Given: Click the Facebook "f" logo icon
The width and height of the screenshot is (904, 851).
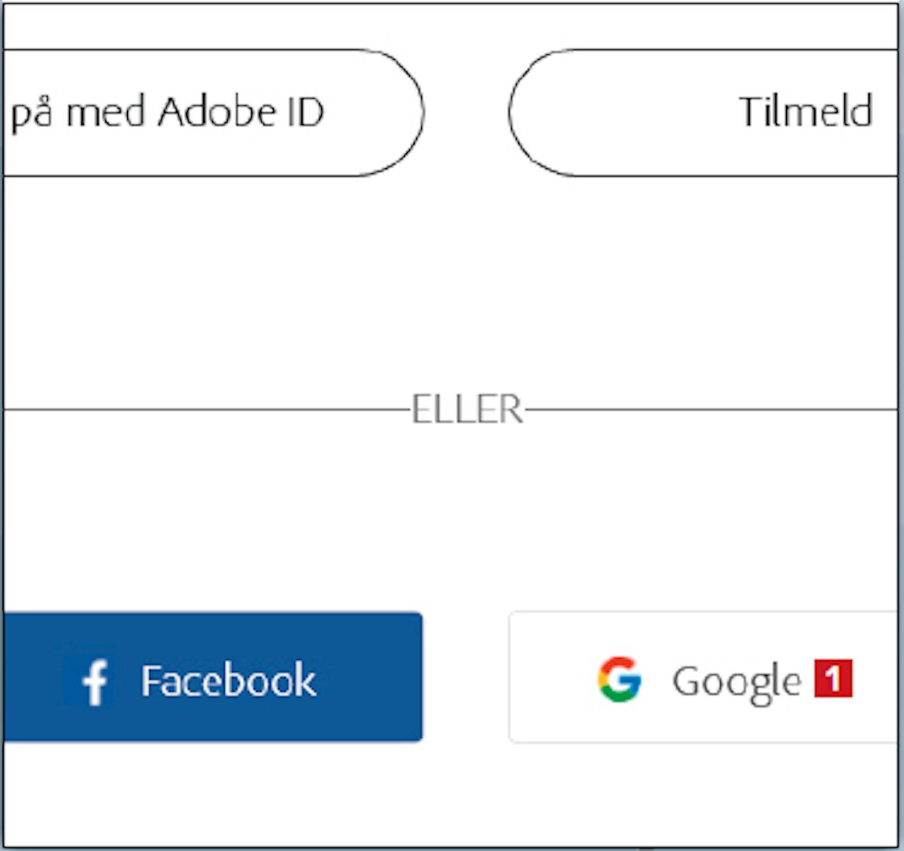Looking at the screenshot, I should (95, 681).
